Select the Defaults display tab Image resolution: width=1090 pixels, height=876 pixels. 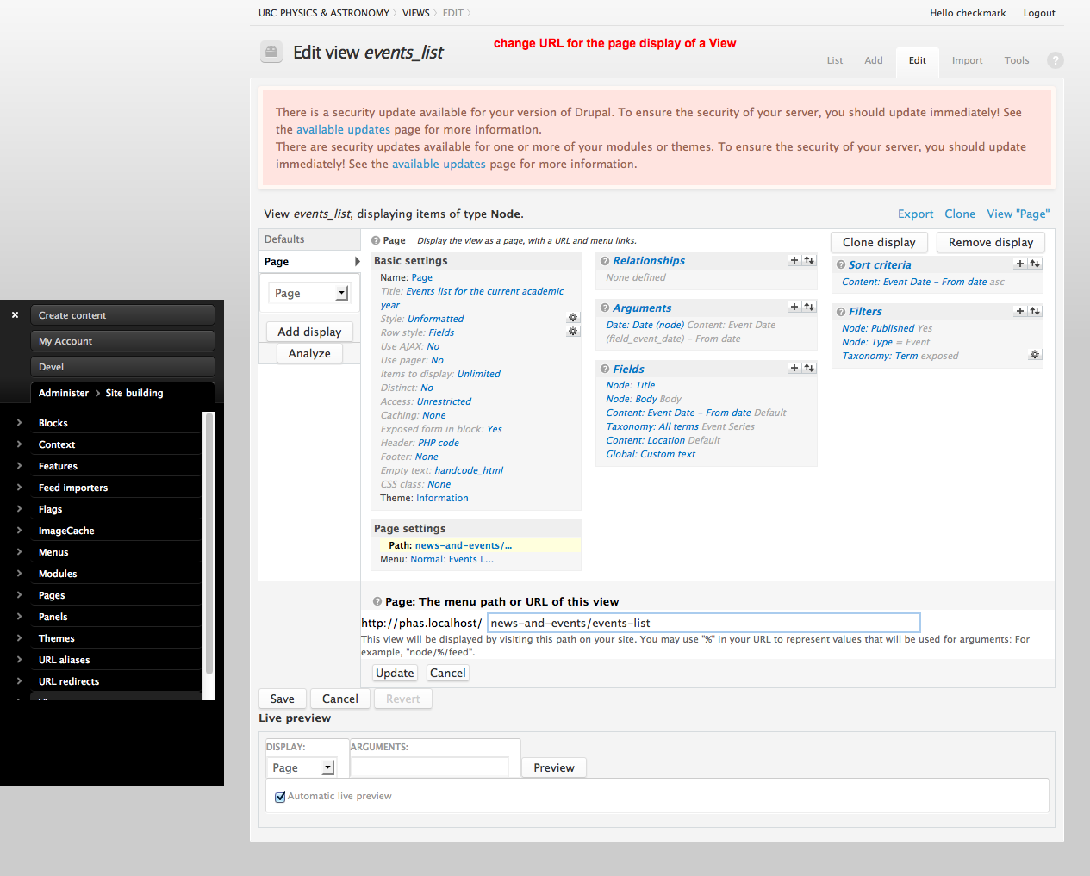pos(284,239)
